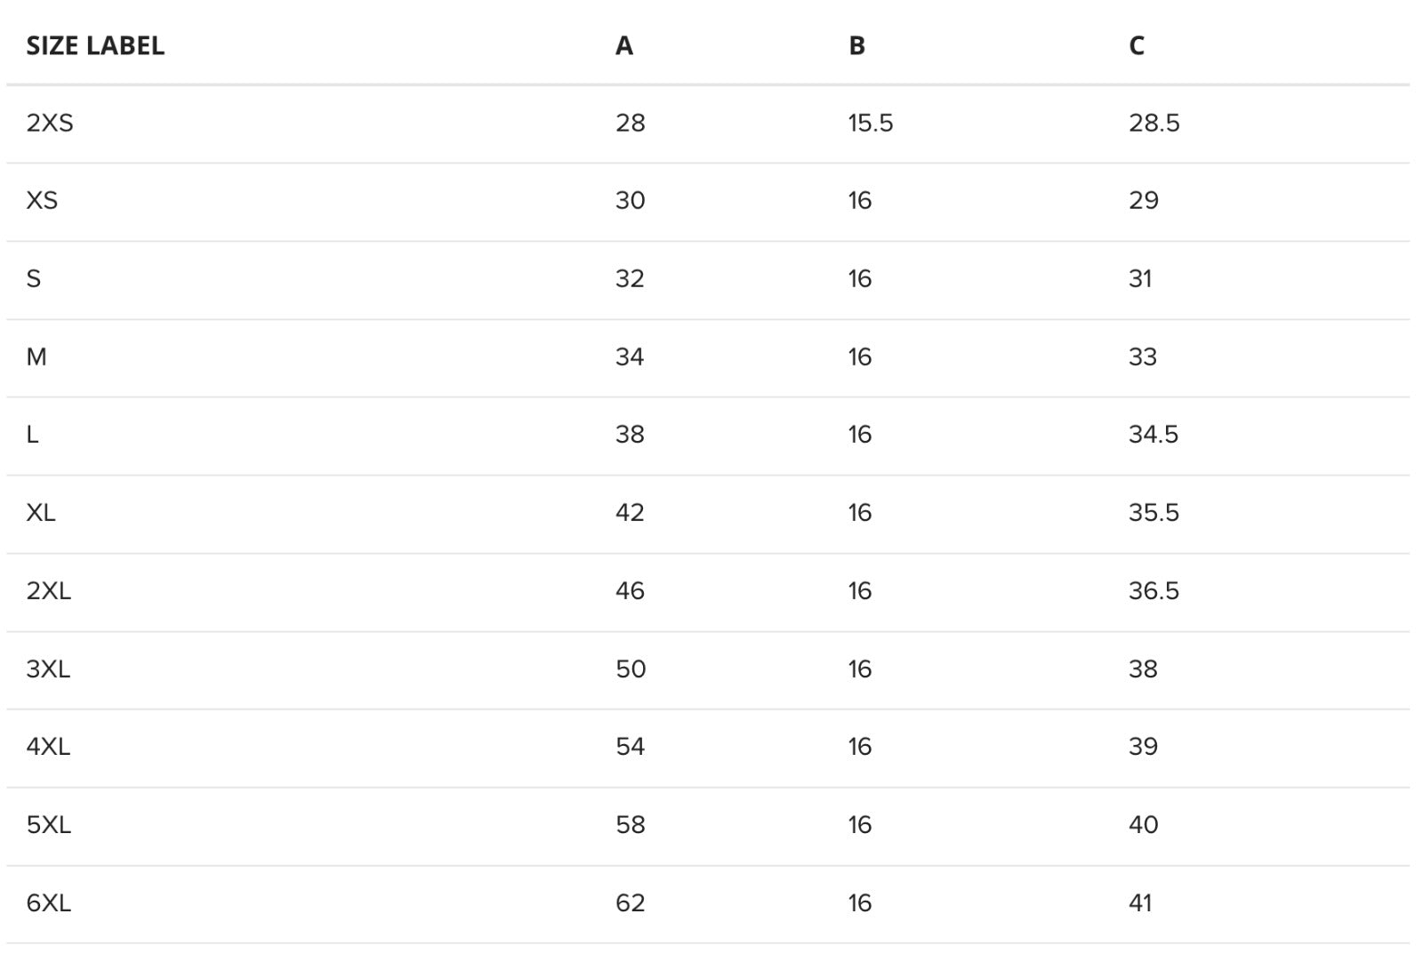The height and width of the screenshot is (970, 1423).
Task: Click value 15.5 in column B
Action: tap(871, 123)
